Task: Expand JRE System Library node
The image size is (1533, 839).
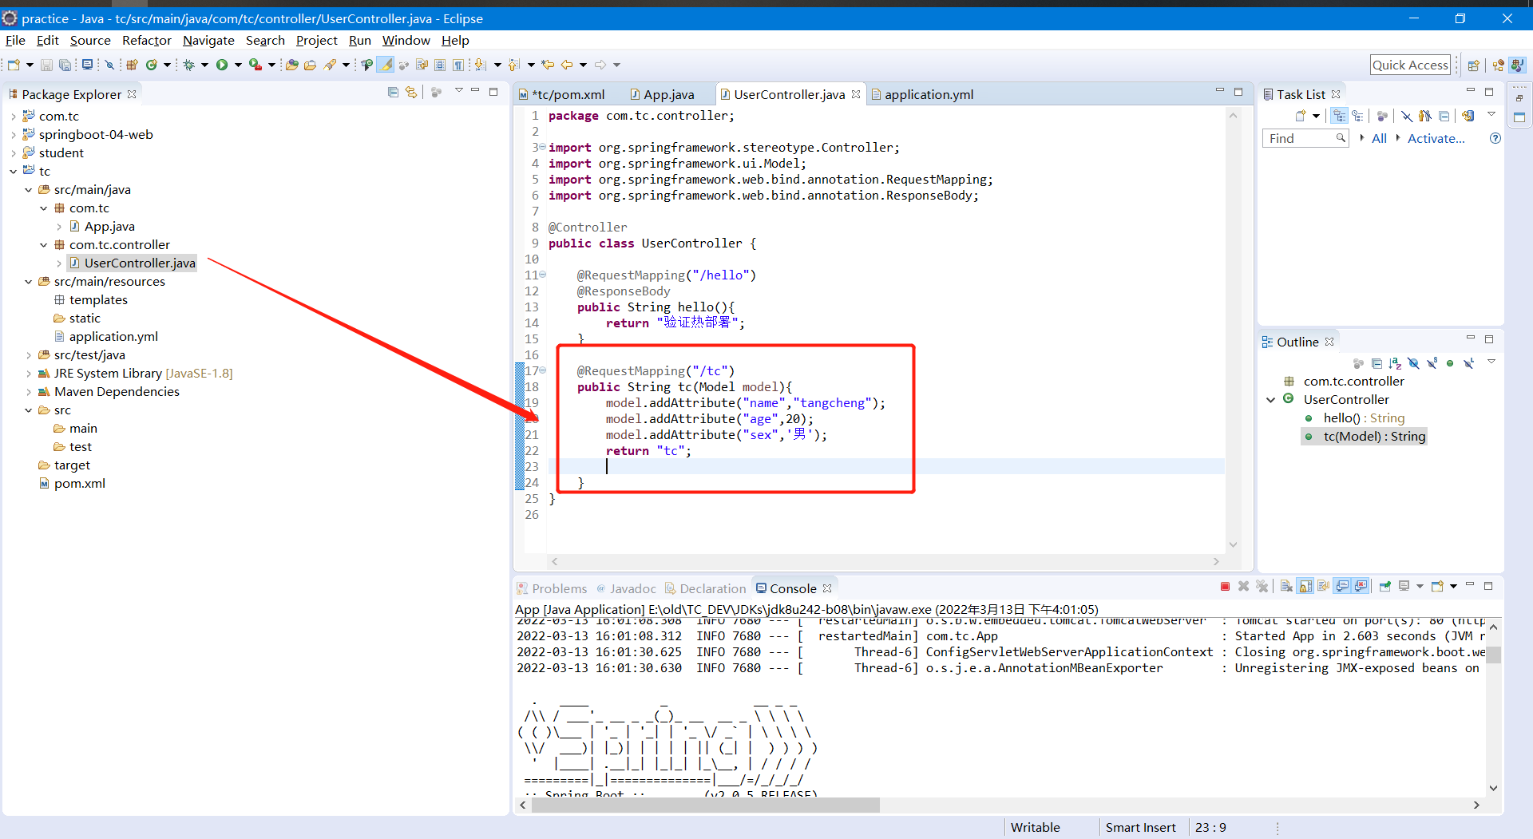Action: pos(29,374)
